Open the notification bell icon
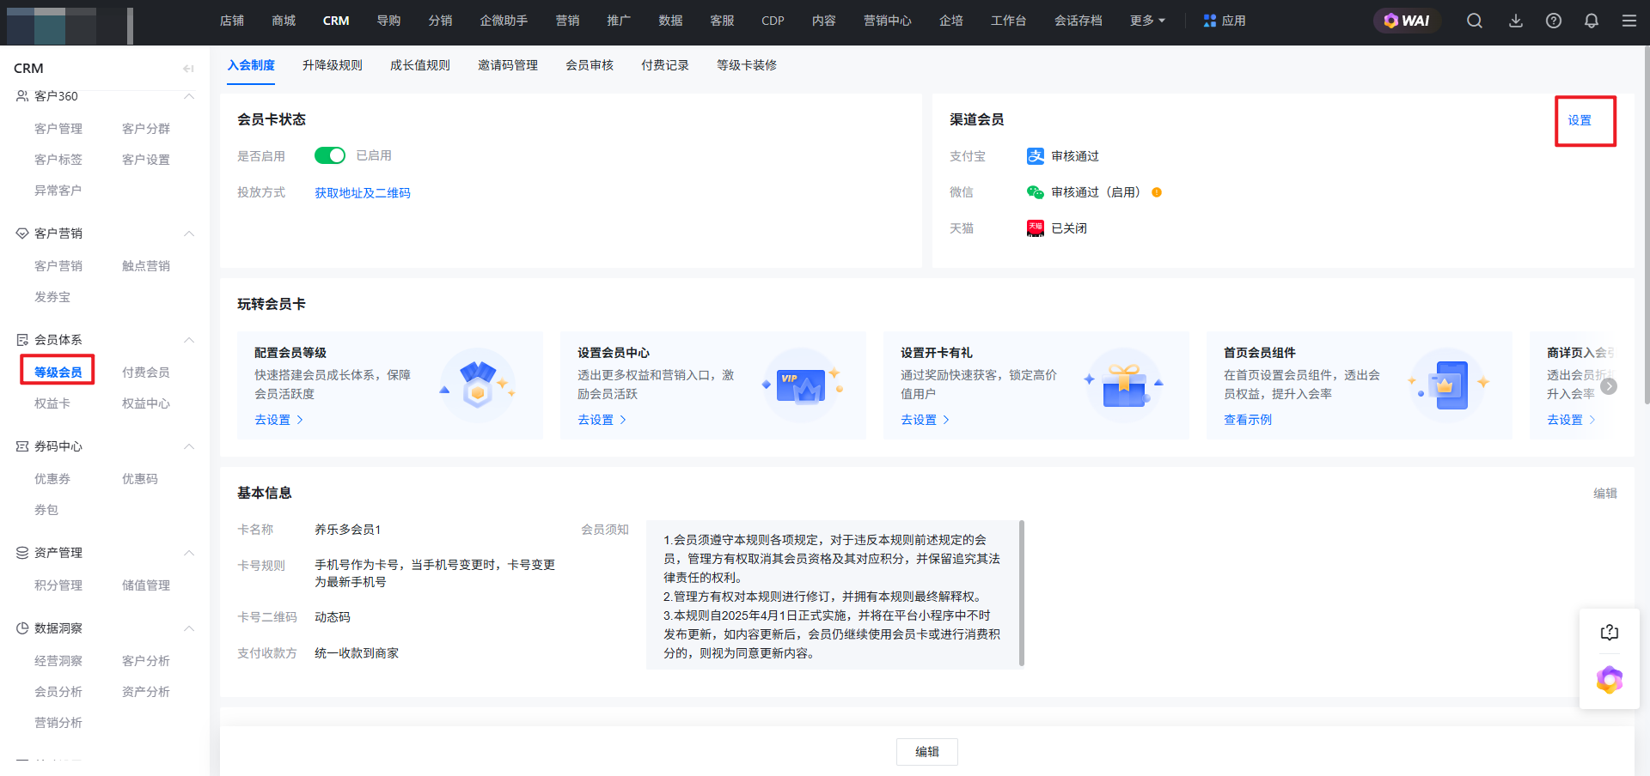1650x776 pixels. point(1591,21)
